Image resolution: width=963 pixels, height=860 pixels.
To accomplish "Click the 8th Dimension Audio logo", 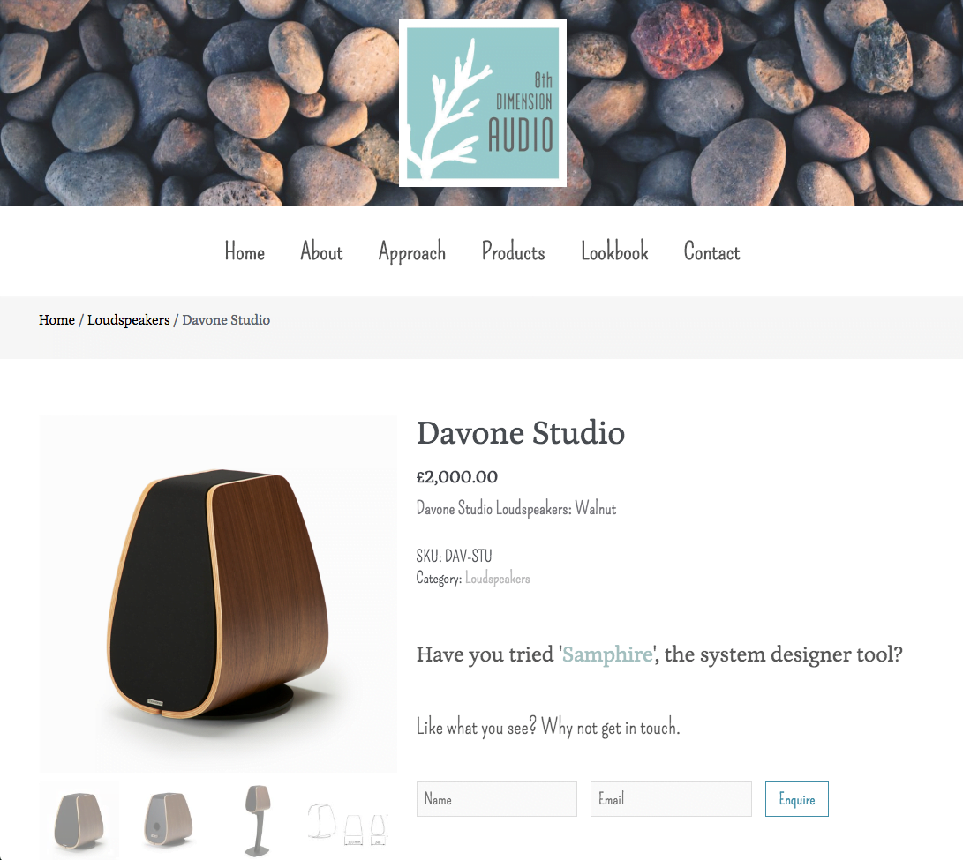I will [x=483, y=103].
